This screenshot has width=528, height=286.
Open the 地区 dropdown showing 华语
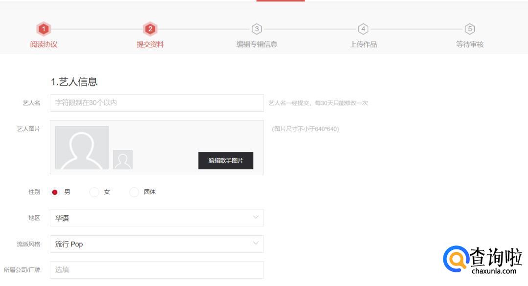pyautogui.click(x=156, y=218)
